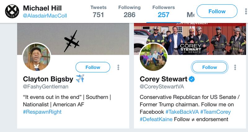Follow Corey Stewart

pyautogui.click(x=210, y=67)
